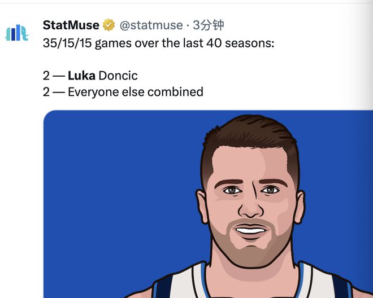The height and width of the screenshot is (298, 373).
Task: Open the StatMuse display name link
Action: coord(71,25)
